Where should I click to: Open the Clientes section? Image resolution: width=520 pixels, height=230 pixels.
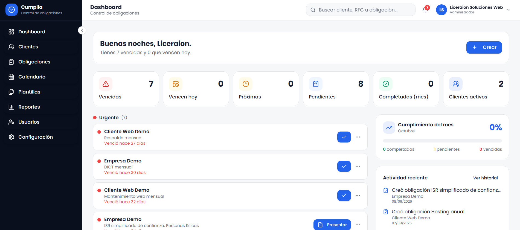coord(41,47)
